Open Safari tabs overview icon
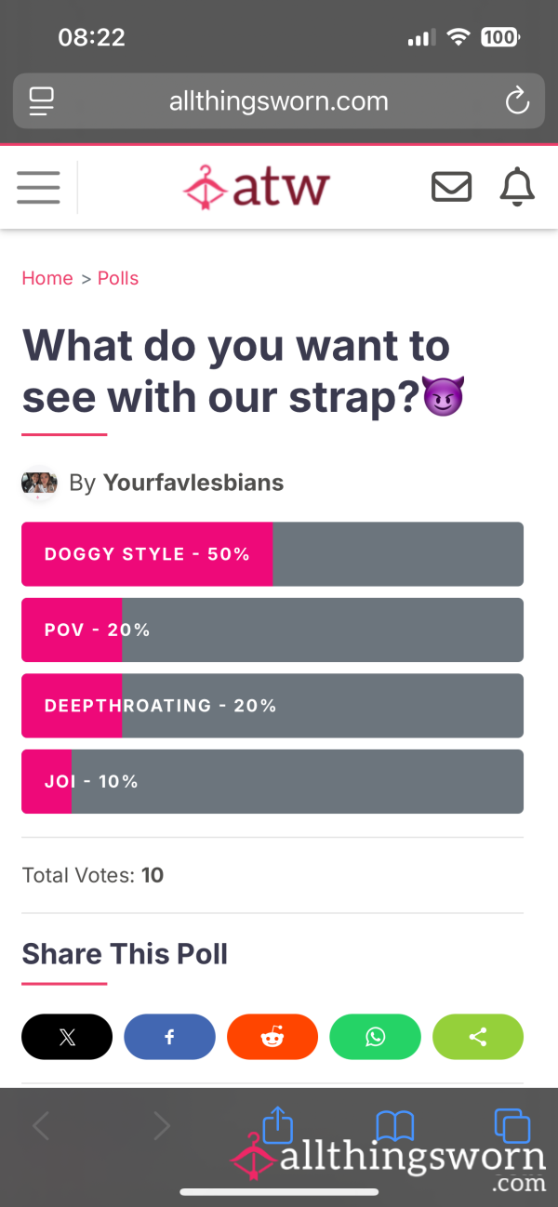This screenshot has width=558, height=1207. 511,1126
